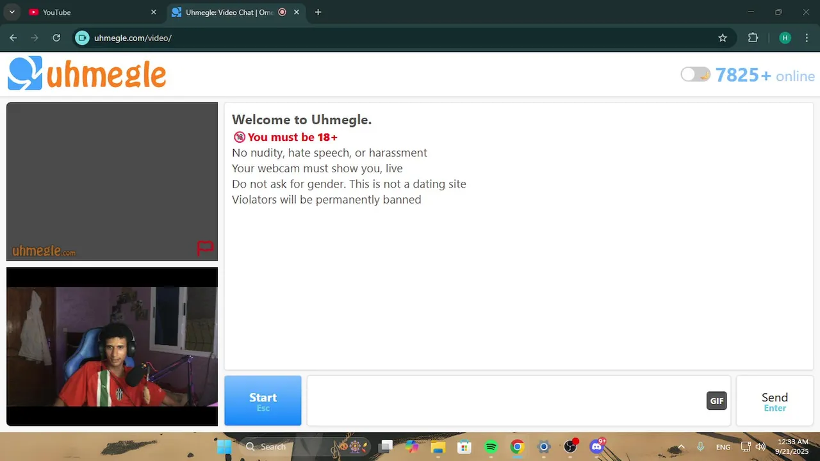Click your own webcam preview

(x=112, y=346)
